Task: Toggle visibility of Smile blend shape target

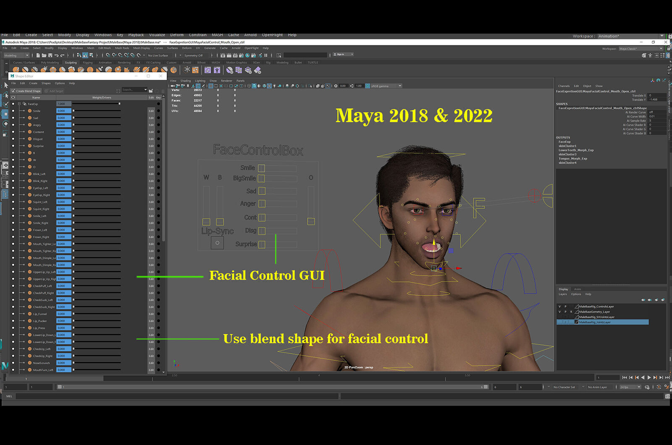Action: click(x=13, y=111)
